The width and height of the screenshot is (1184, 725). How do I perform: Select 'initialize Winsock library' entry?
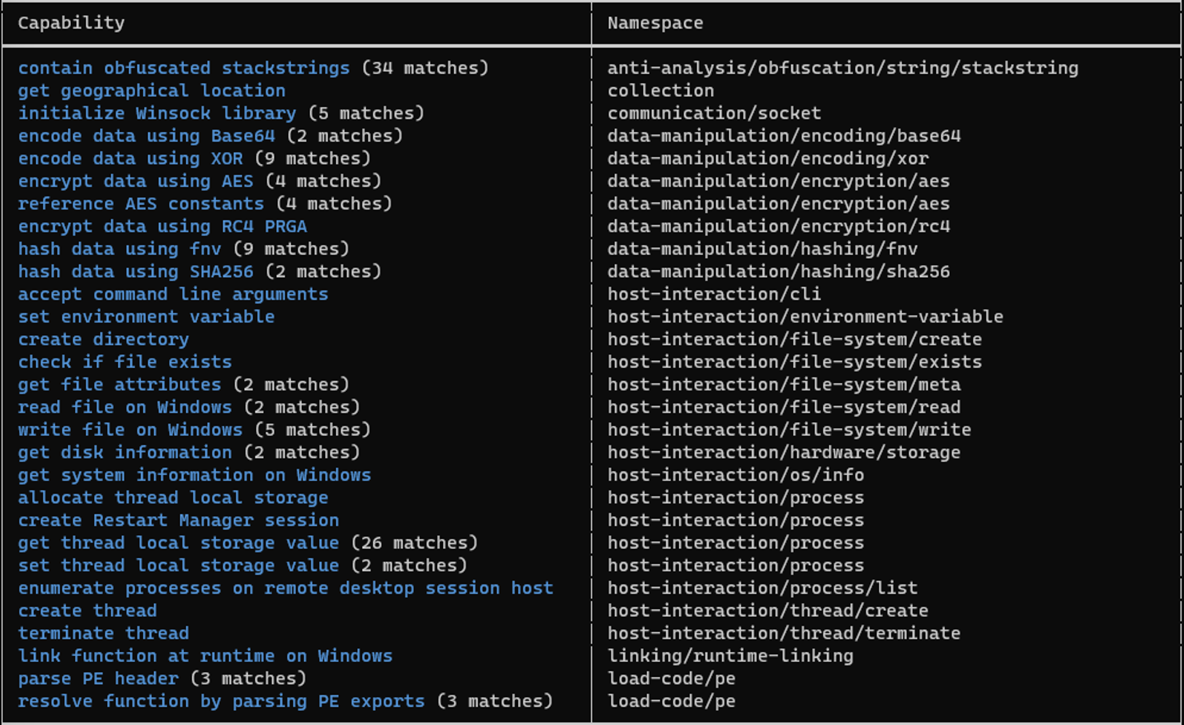[157, 113]
